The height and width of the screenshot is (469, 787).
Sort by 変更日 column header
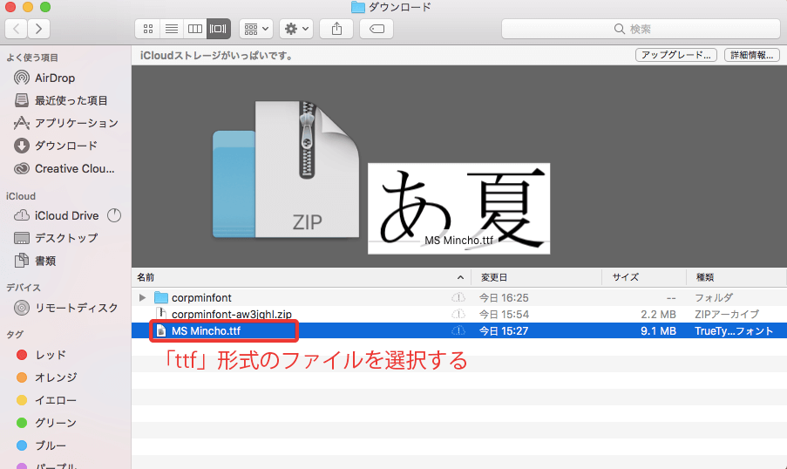tap(494, 277)
